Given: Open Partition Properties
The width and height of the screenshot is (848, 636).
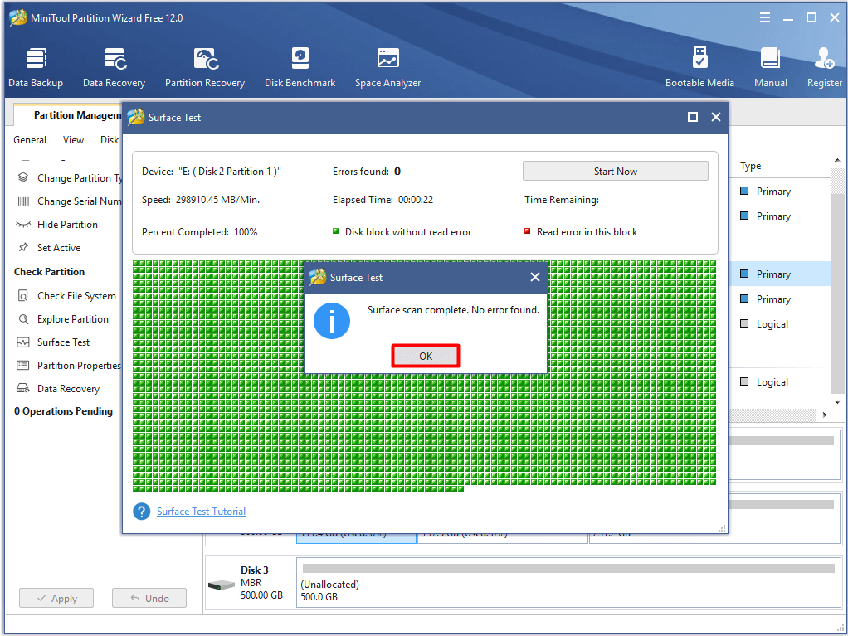Looking at the screenshot, I should (x=69, y=366).
